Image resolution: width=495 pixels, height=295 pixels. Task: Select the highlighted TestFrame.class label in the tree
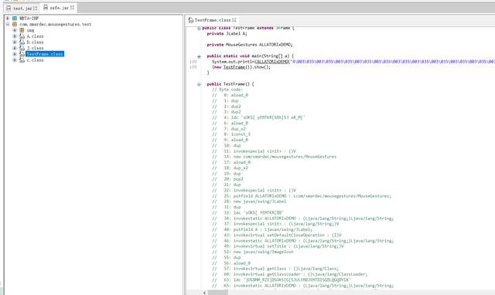click(x=45, y=54)
